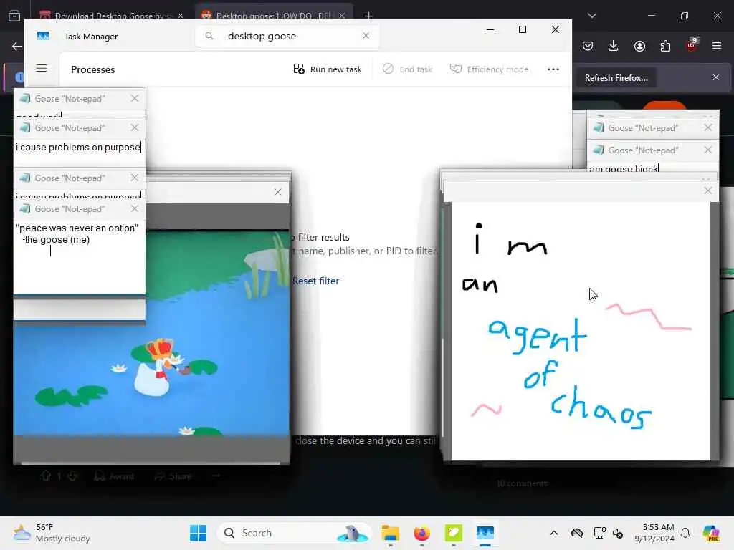The height and width of the screenshot is (550, 734).
Task: Click the muted volume tray icon
Action: (618, 533)
